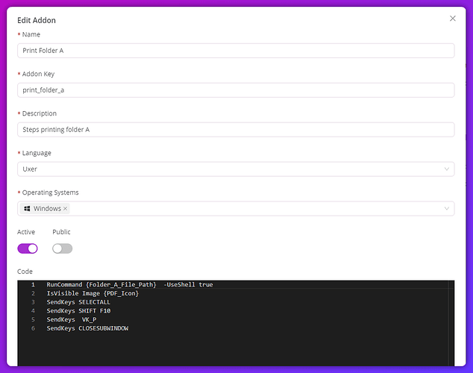Click into the Addon Key input field
Image resolution: width=473 pixels, height=373 pixels.
[x=236, y=90]
